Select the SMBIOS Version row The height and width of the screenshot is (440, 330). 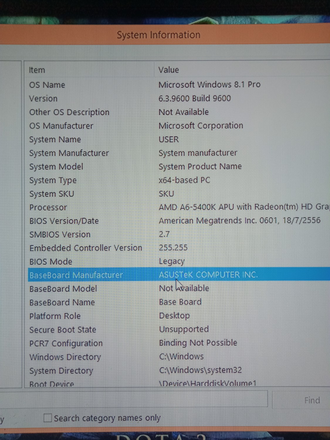pos(179,234)
